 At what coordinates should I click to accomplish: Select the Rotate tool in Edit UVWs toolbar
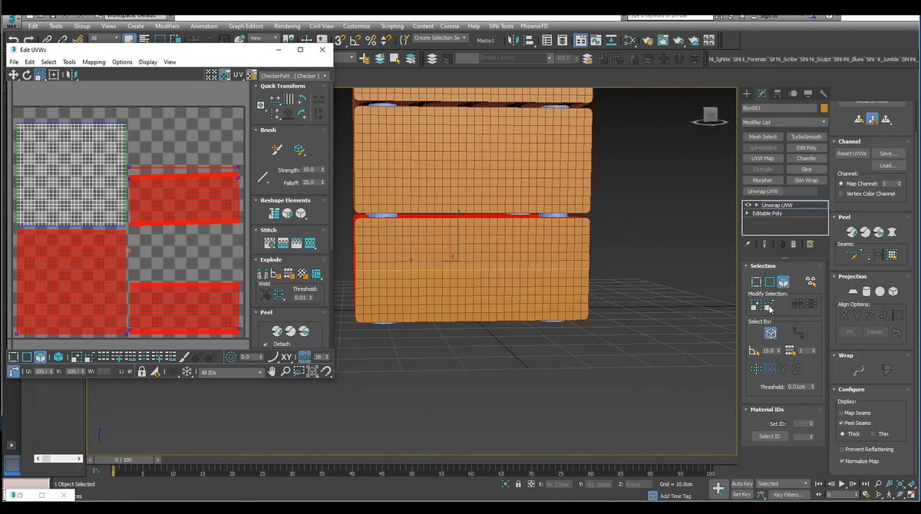27,74
